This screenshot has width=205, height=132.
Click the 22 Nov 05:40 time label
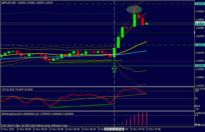(56, 129)
